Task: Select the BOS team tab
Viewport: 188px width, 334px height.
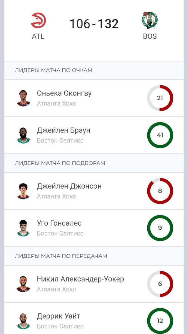Action: click(x=150, y=36)
